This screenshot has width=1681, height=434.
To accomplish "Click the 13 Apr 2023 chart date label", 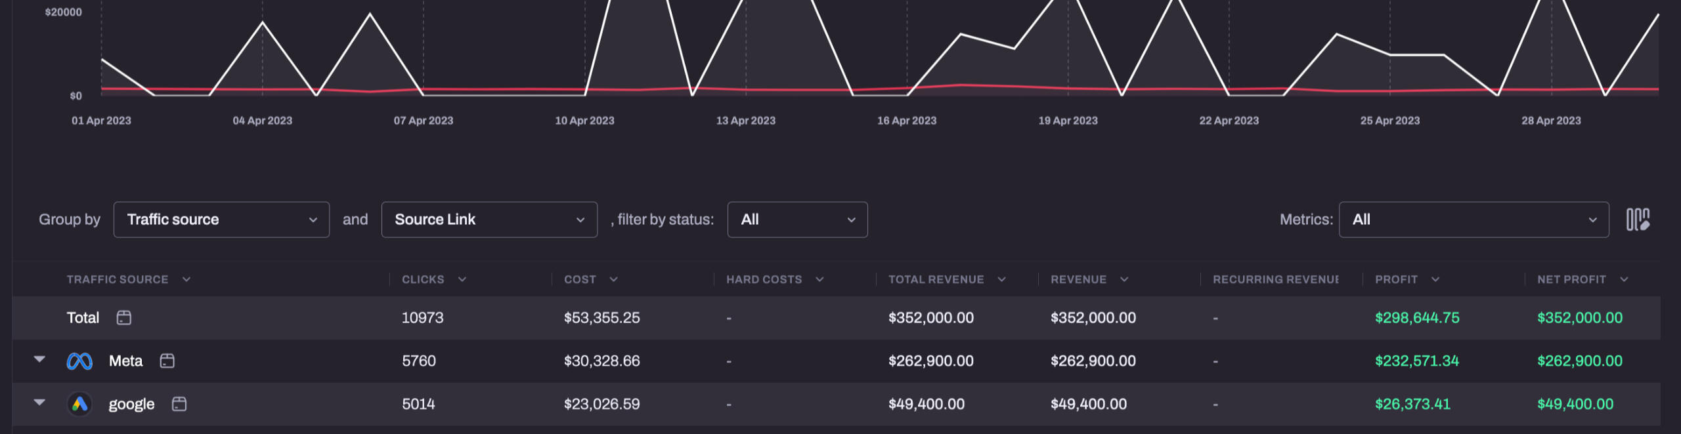I will [x=745, y=121].
